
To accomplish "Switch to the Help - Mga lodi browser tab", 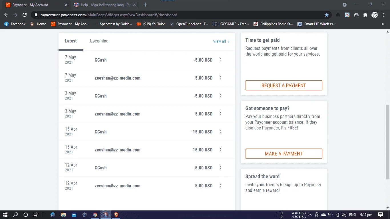I will point(104,5).
